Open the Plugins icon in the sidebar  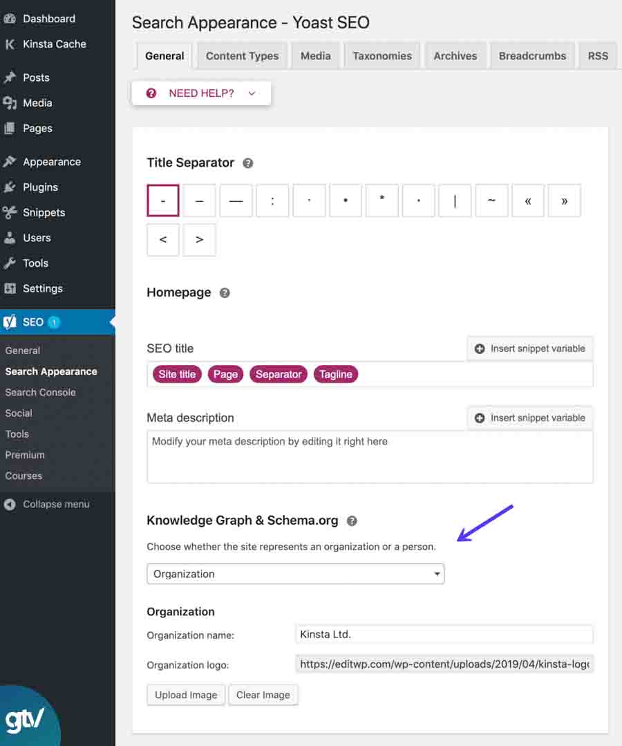click(x=10, y=187)
